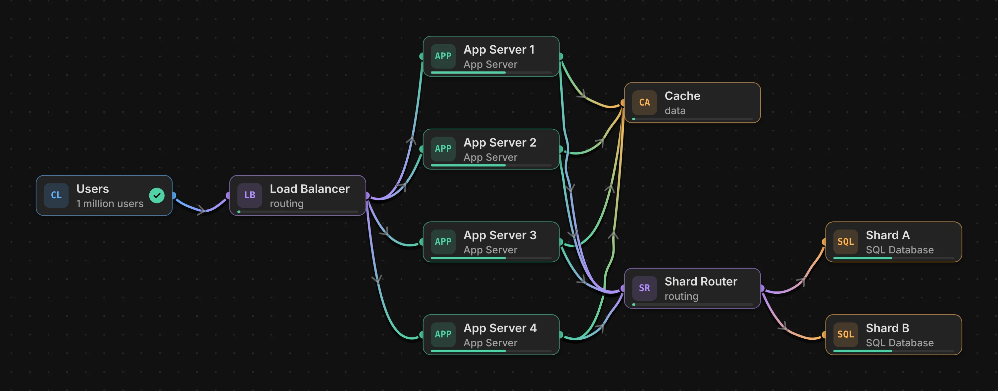Image resolution: width=998 pixels, height=391 pixels.
Task: Click the input port of App Server 4
Action: [422, 335]
